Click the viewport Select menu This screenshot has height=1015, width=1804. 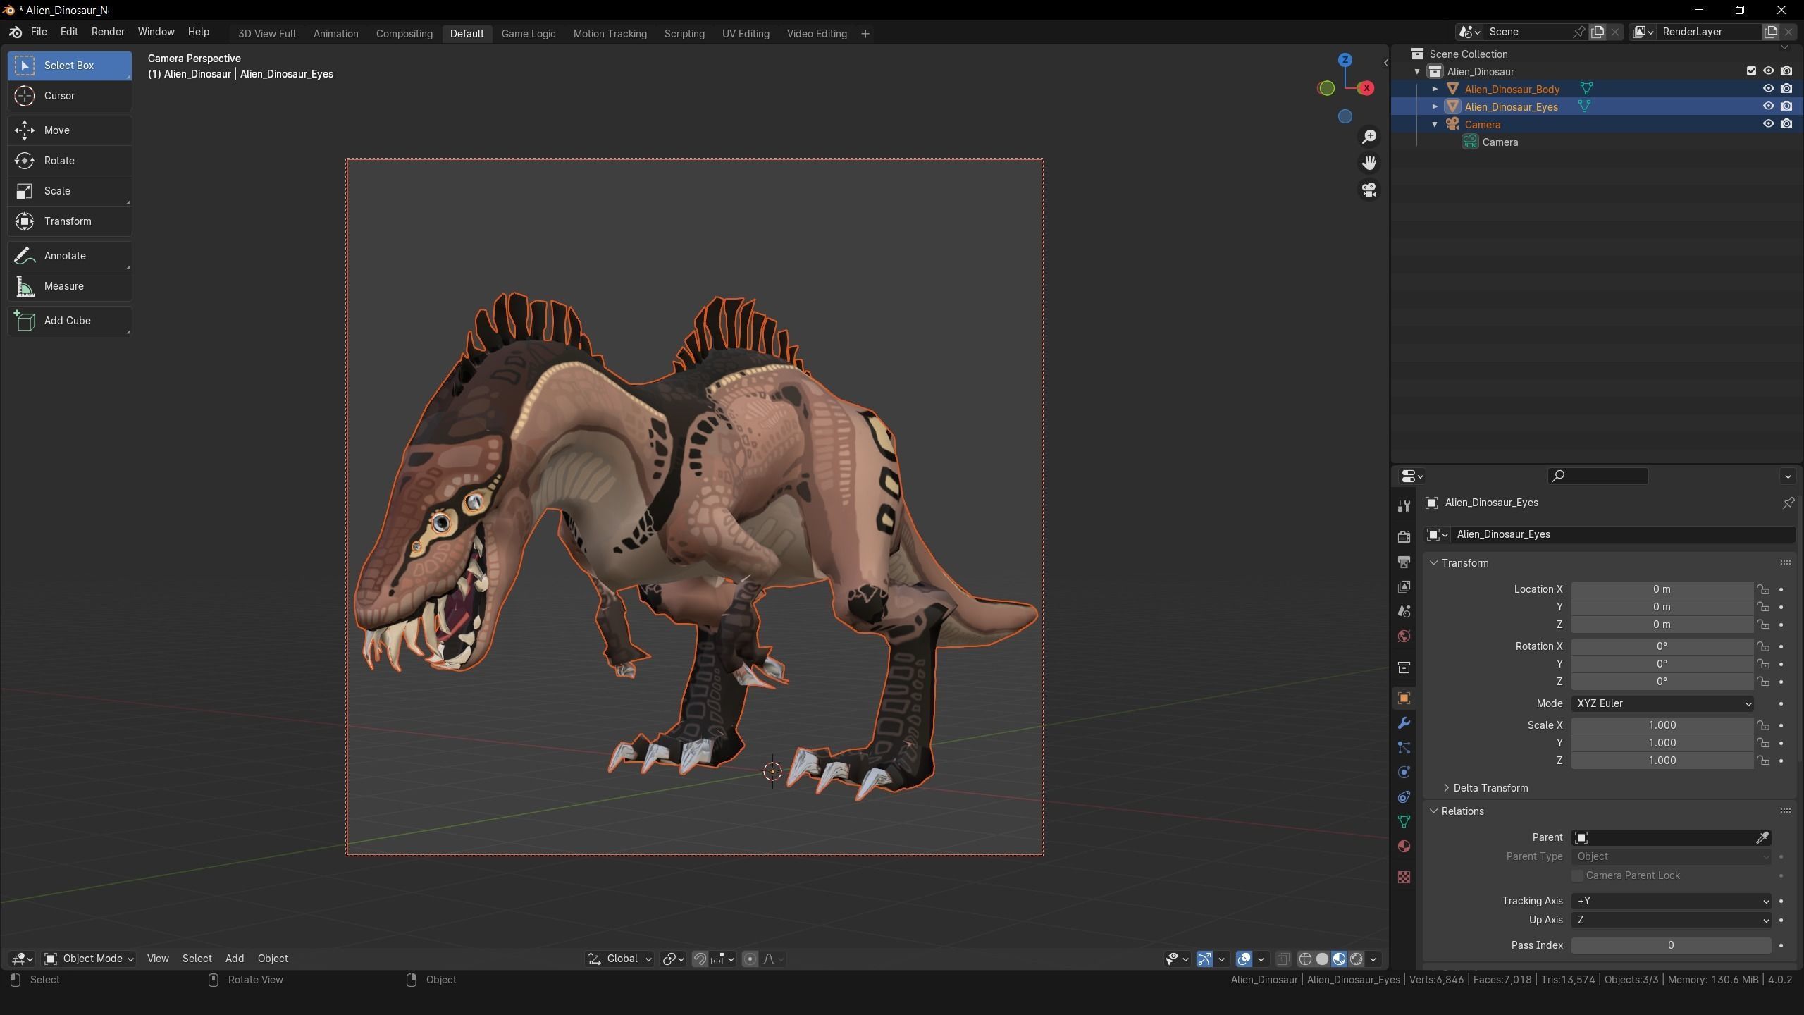197,959
